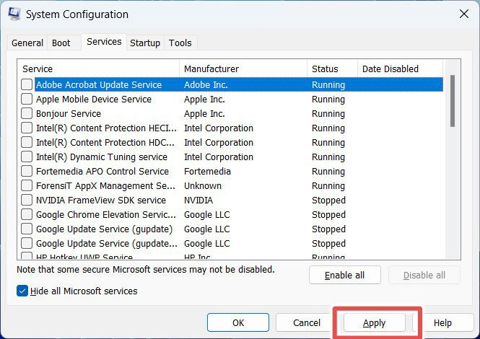Open the Tools tab
Viewport: 480px width, 339px height.
point(180,43)
